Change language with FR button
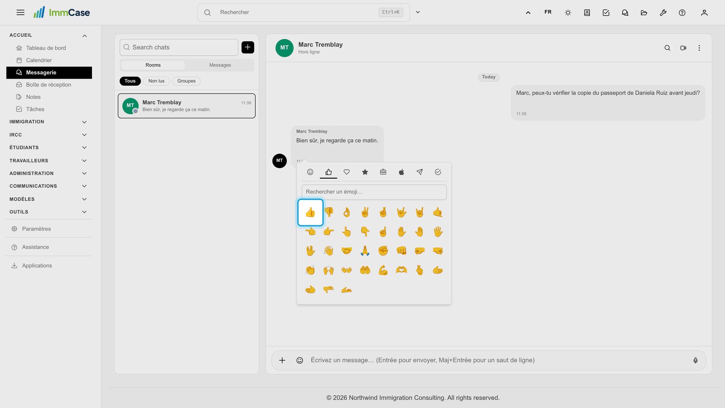The width and height of the screenshot is (725, 408). click(548, 12)
